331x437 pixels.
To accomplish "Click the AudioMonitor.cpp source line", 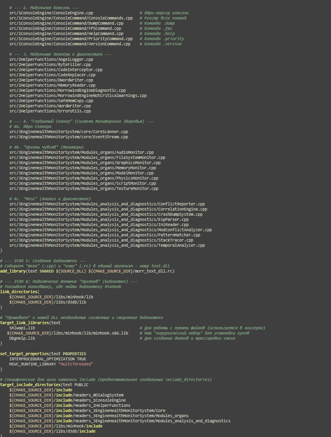I will click(81, 152).
